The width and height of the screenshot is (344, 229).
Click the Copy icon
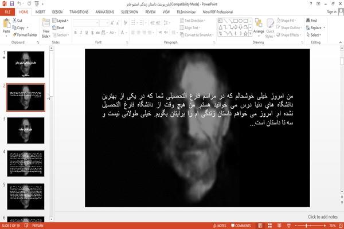14,27
